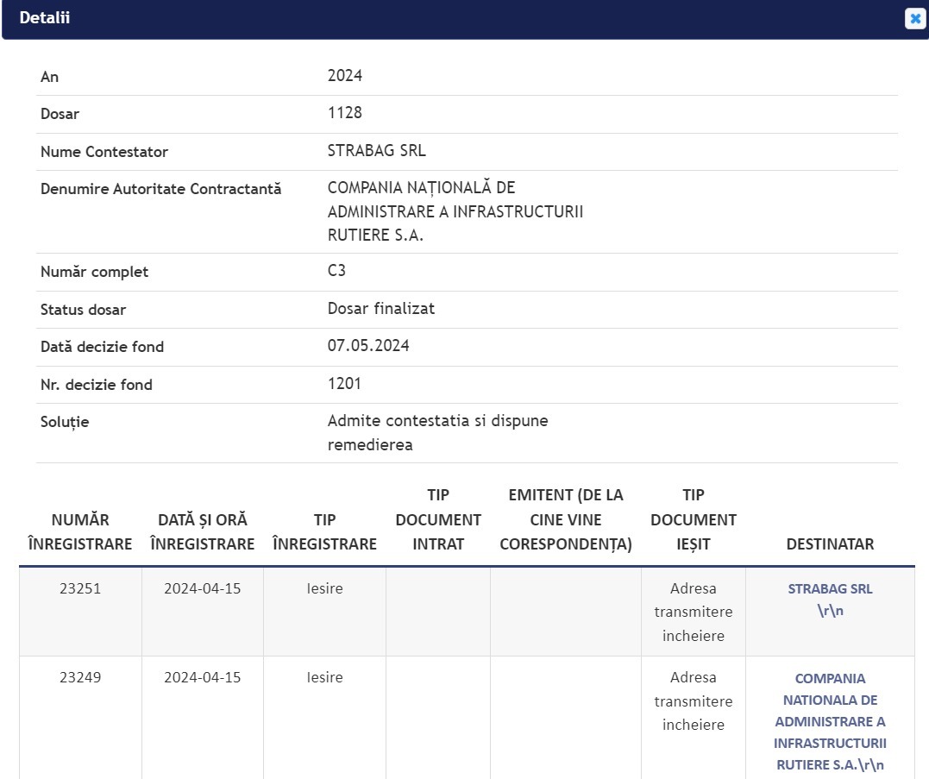Image resolution: width=929 pixels, height=779 pixels.
Task: Select registration number 23249
Action: click(x=80, y=677)
